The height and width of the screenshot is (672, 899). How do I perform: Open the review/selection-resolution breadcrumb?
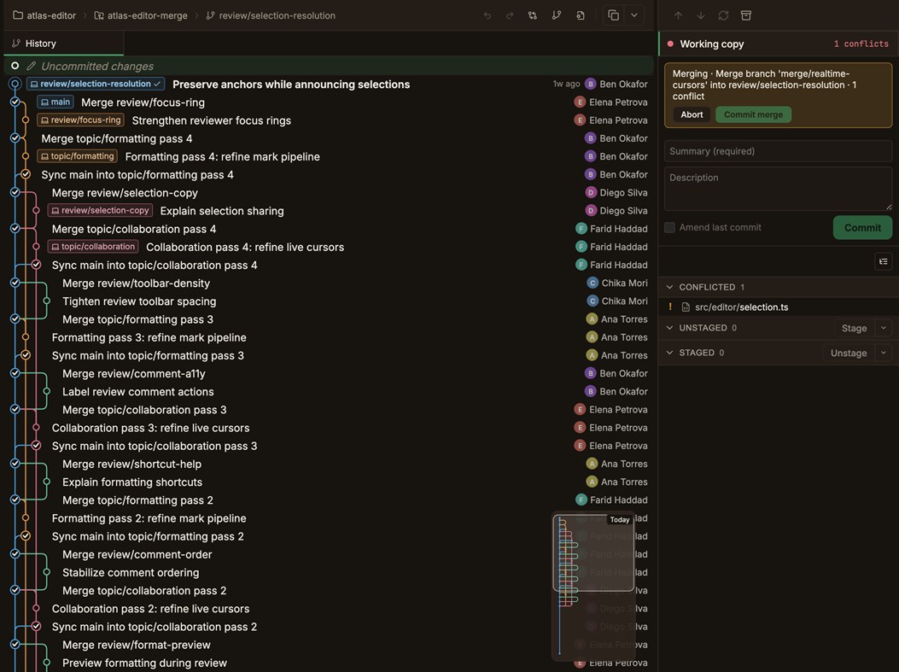point(271,15)
